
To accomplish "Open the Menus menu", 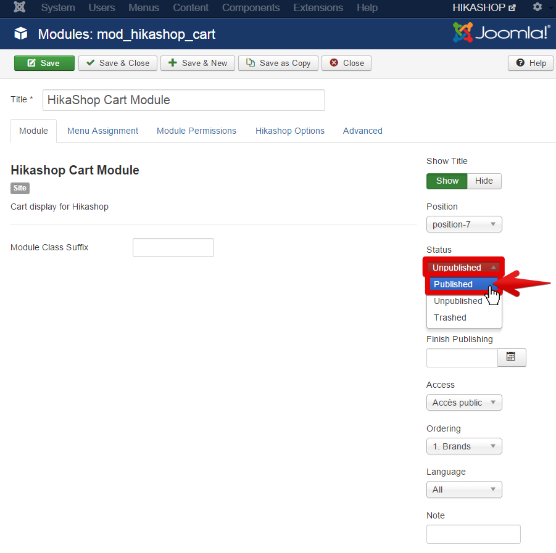I will [x=144, y=7].
